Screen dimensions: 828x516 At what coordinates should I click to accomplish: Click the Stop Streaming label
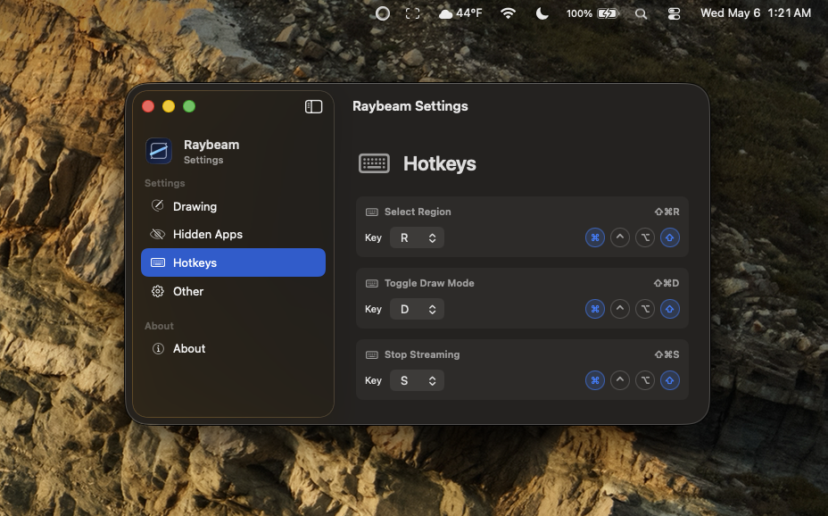[x=422, y=354]
